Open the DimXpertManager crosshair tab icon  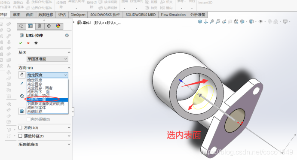pos(49,26)
